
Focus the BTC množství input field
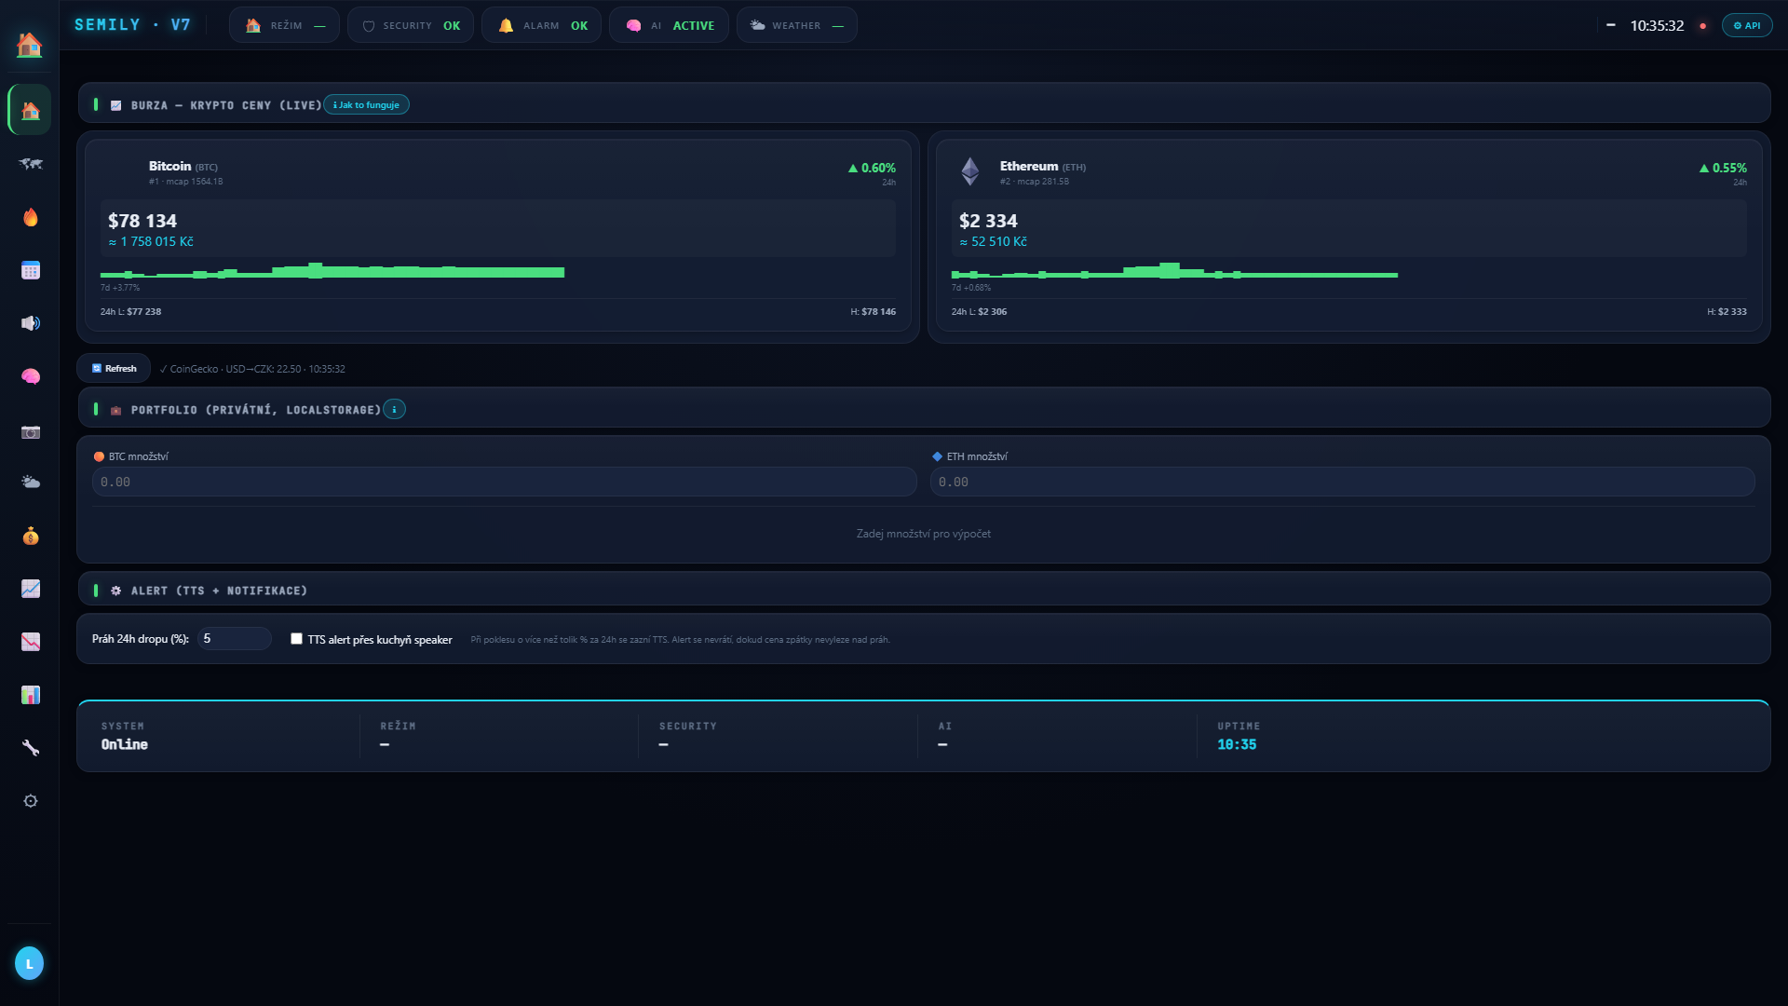[504, 482]
